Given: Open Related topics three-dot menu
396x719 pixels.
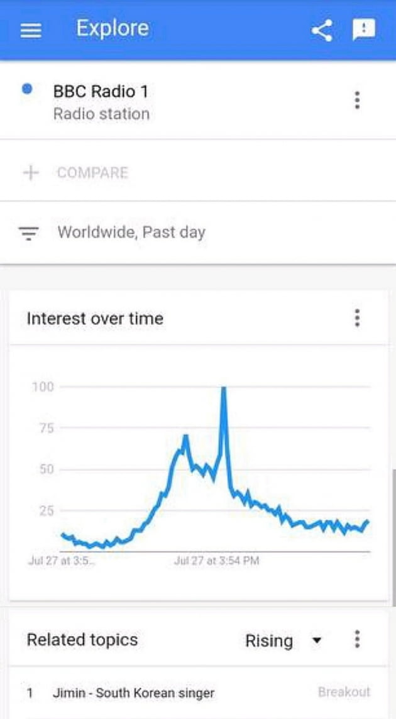Looking at the screenshot, I should (x=357, y=640).
